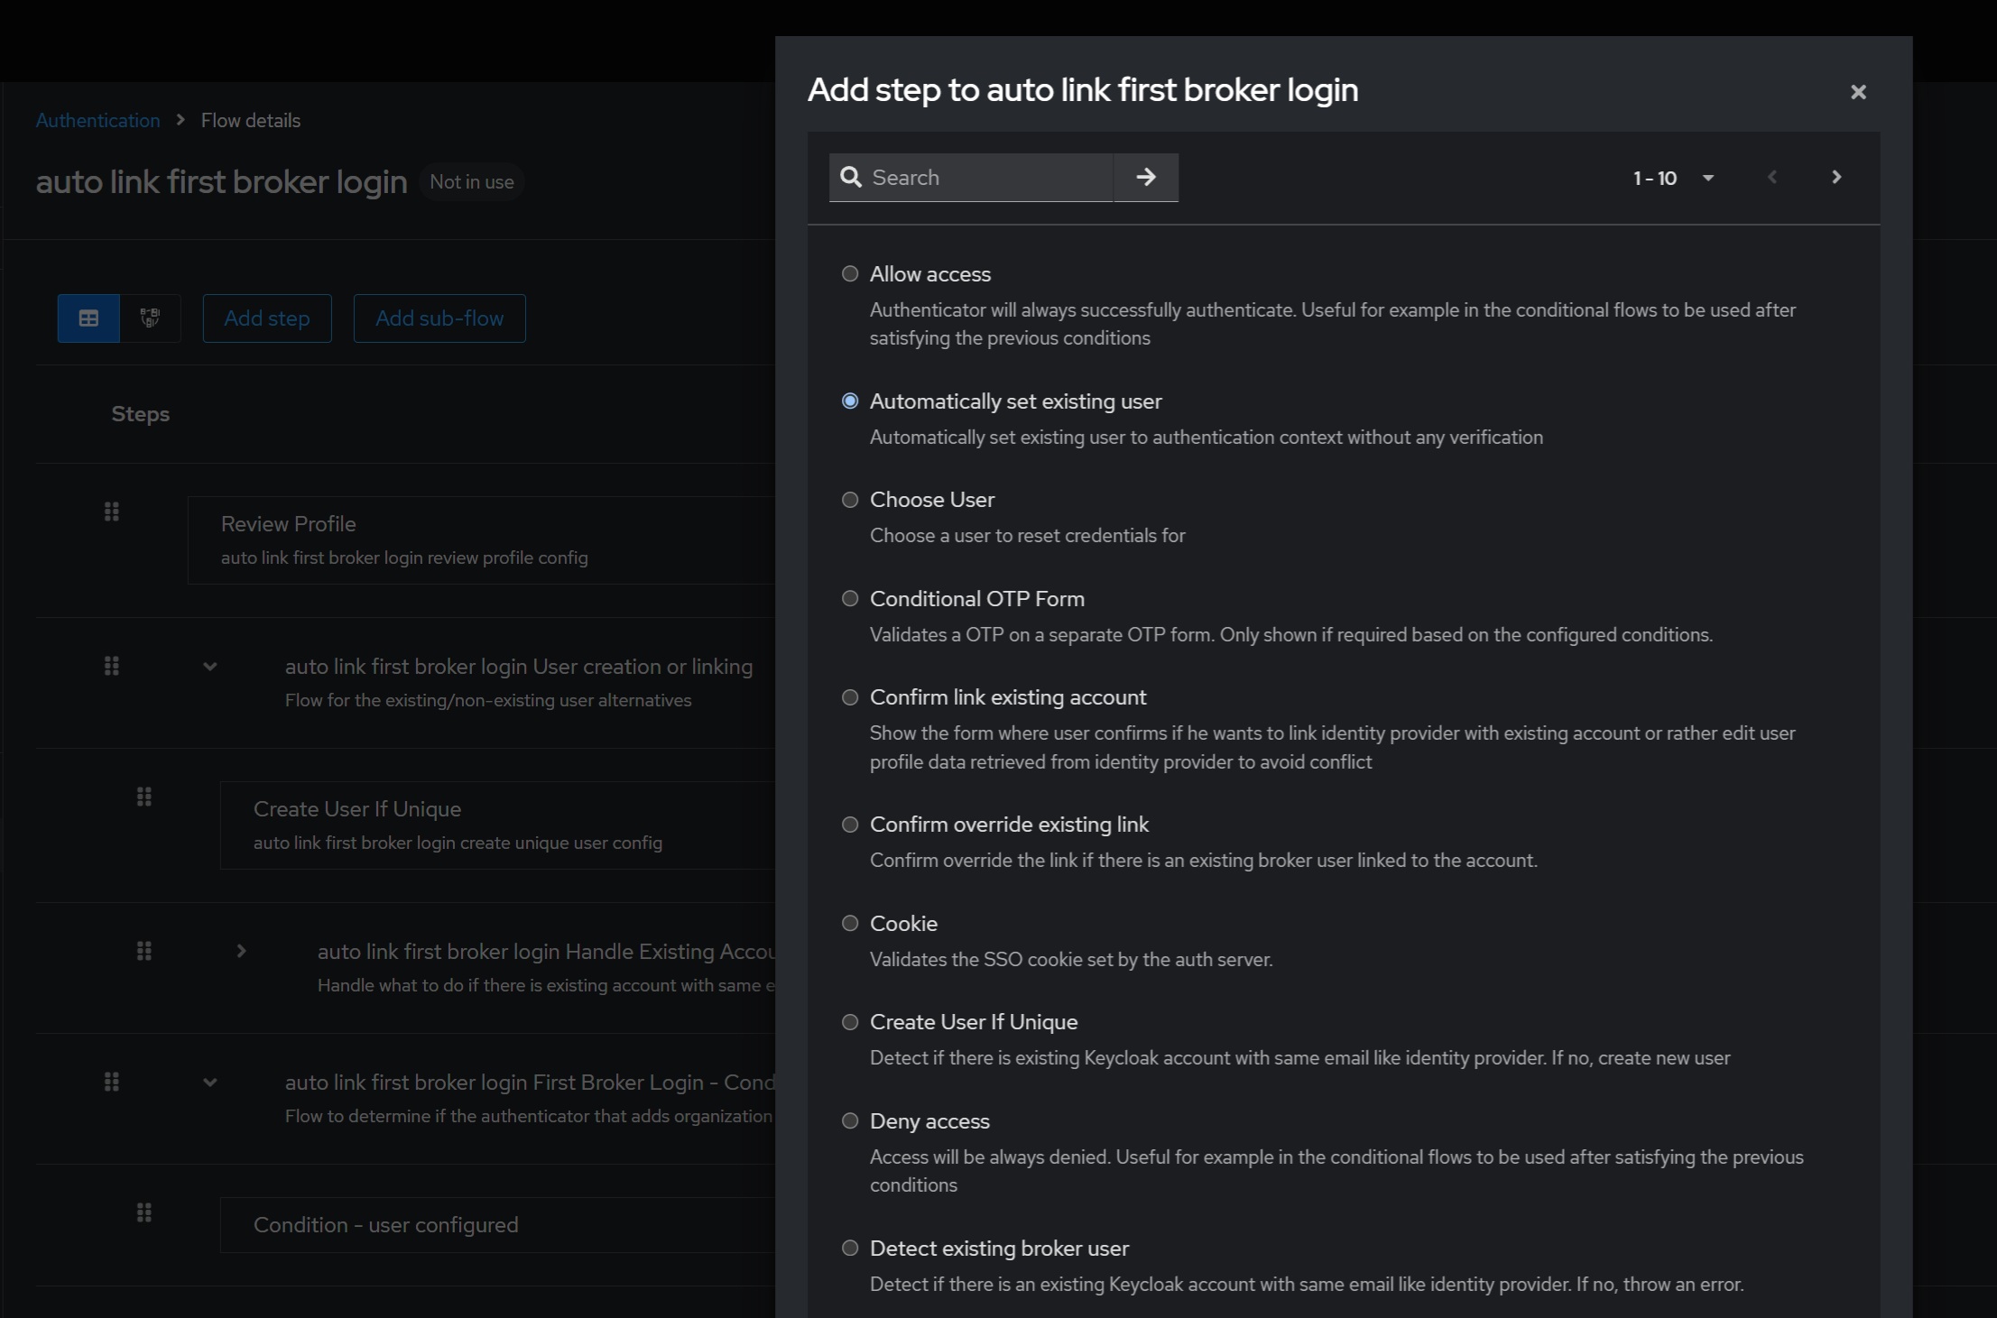Grab drag handle for Create User If Unique
Image resolution: width=1997 pixels, height=1318 pixels.
point(144,797)
